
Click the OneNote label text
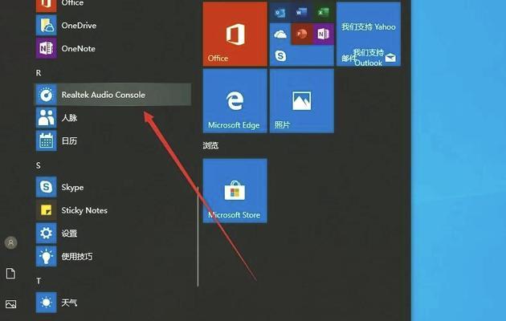[x=79, y=49]
